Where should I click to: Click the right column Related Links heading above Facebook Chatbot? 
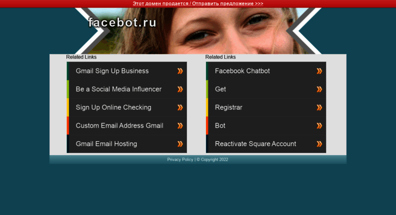point(221,57)
